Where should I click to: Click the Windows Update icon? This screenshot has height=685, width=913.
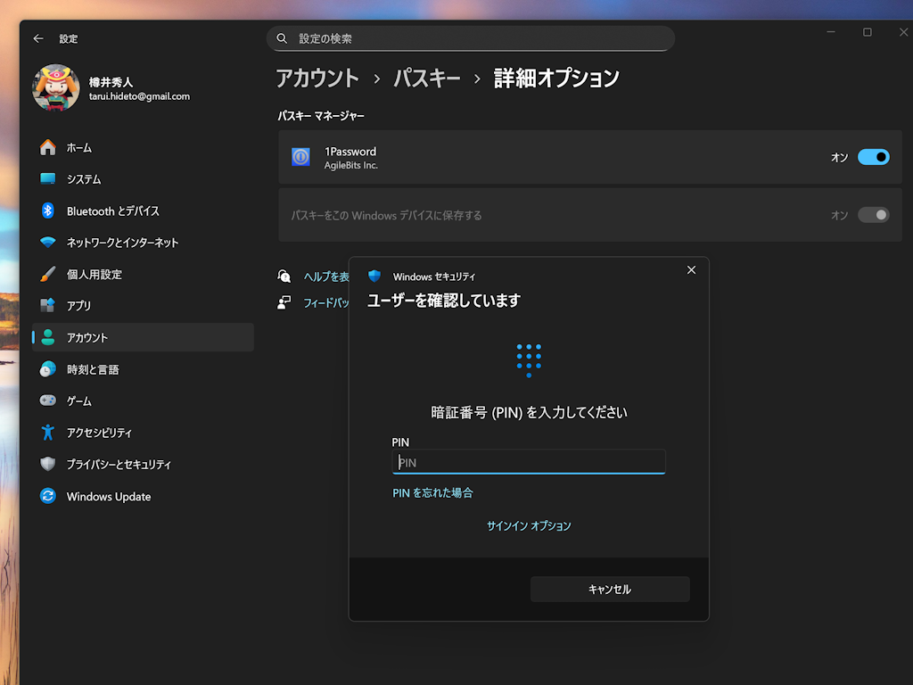(x=48, y=497)
